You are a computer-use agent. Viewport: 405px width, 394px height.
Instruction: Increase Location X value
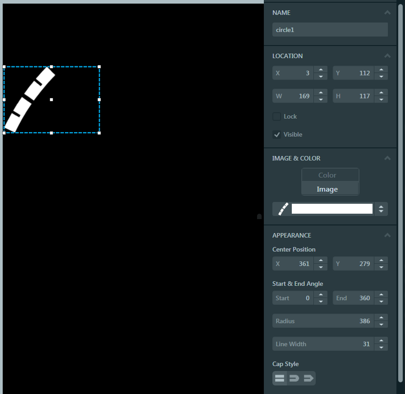coord(321,70)
